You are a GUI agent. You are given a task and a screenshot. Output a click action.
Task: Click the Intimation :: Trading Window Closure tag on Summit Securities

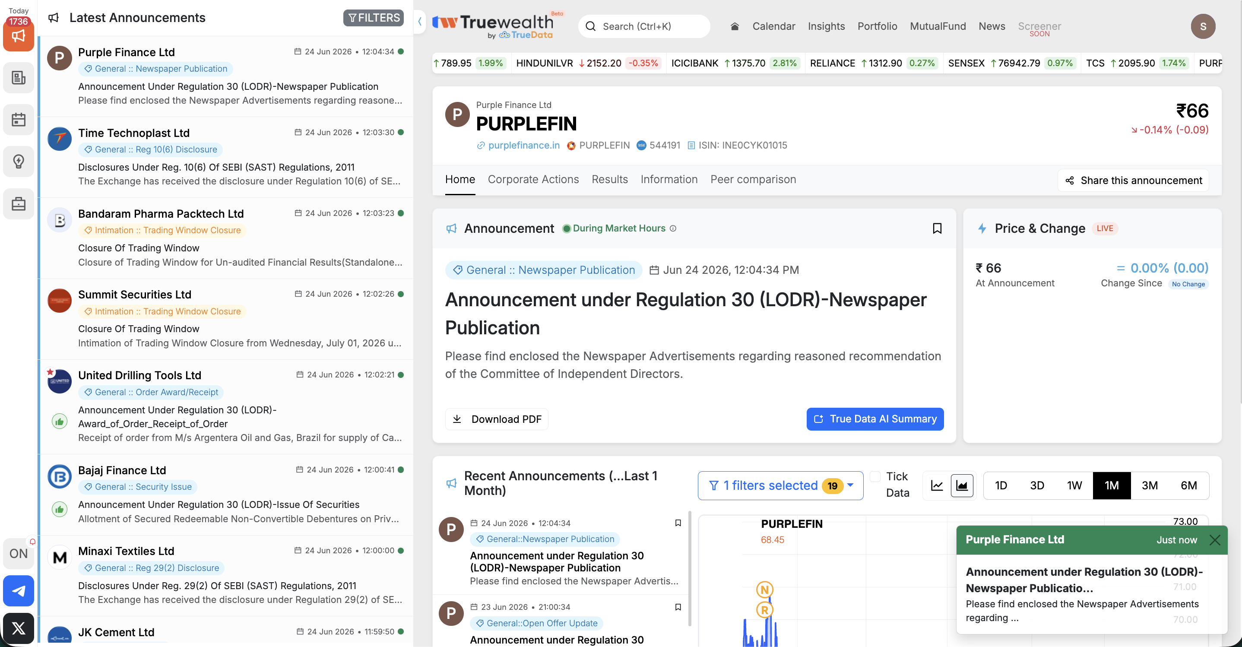coord(162,311)
